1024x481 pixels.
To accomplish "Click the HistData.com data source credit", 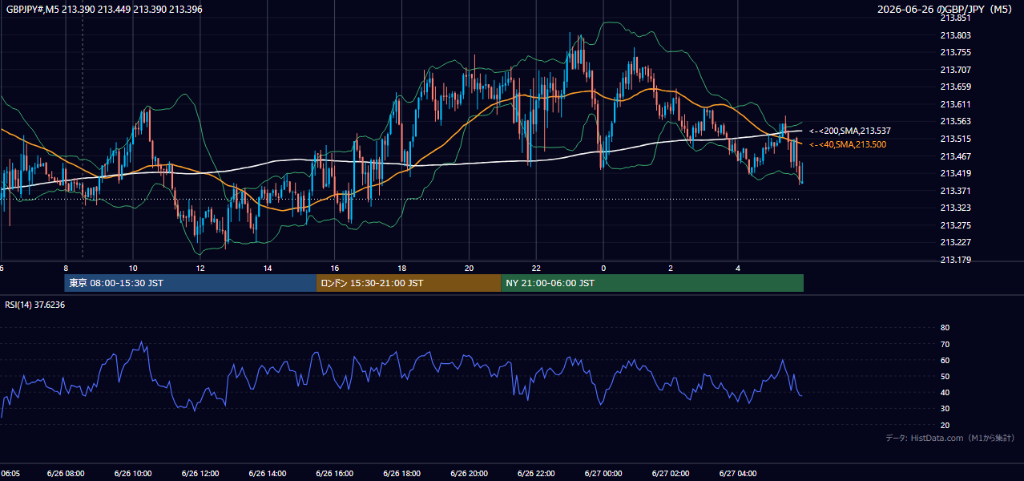I will [950, 438].
